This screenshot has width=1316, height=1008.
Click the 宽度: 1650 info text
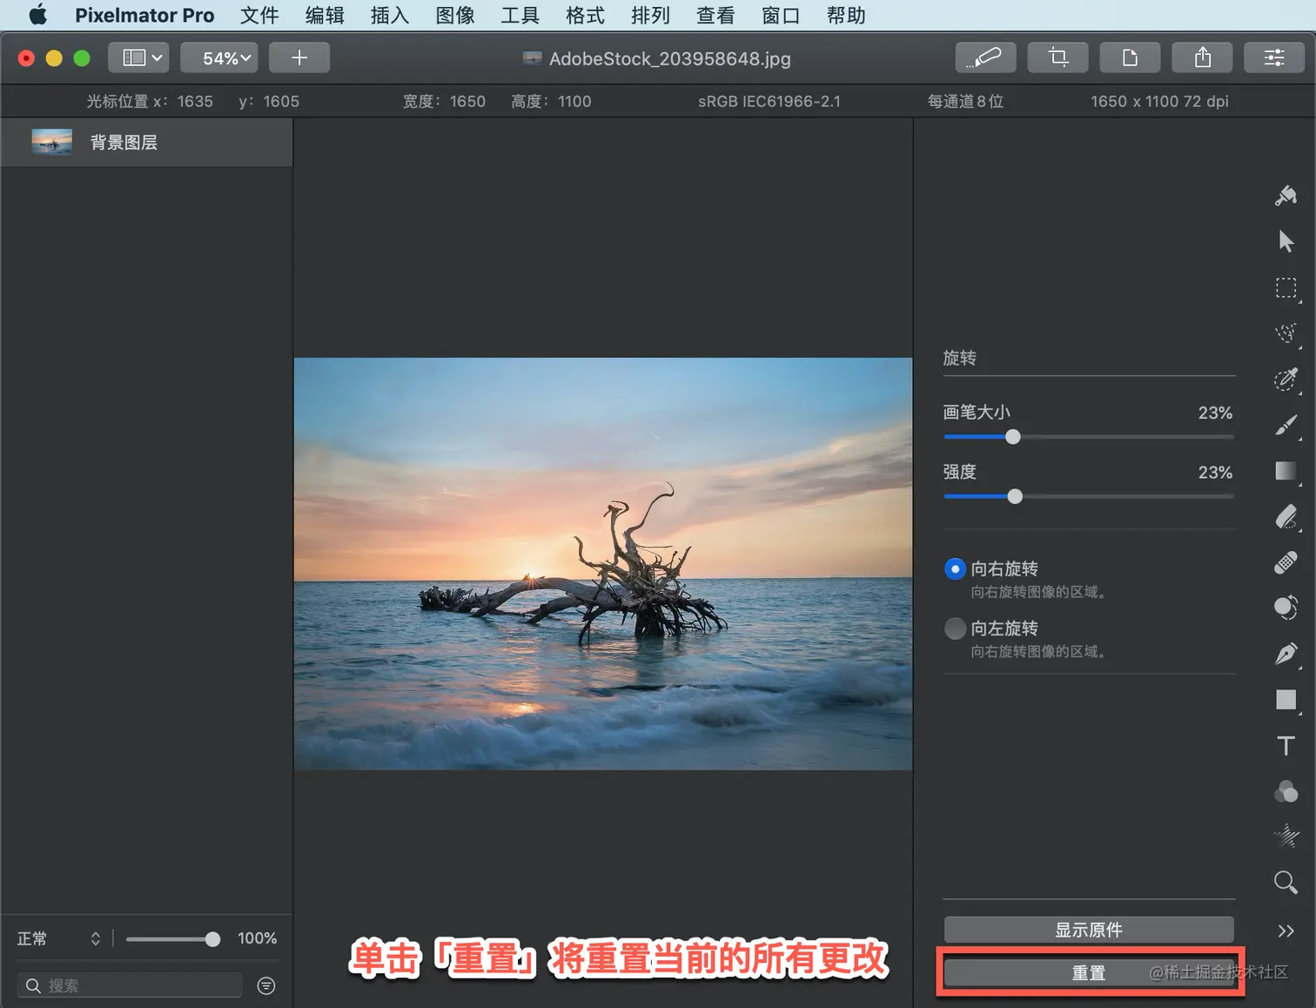coord(444,101)
